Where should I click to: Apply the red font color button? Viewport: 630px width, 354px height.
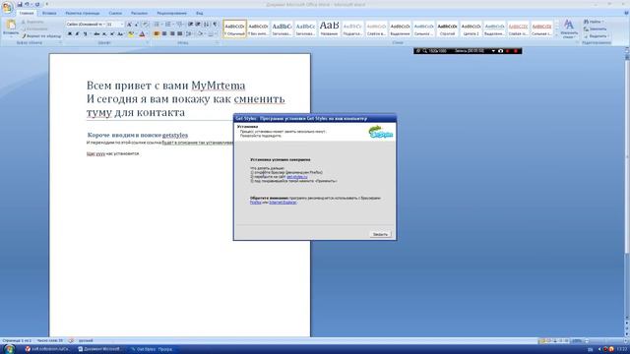[x=142, y=34]
